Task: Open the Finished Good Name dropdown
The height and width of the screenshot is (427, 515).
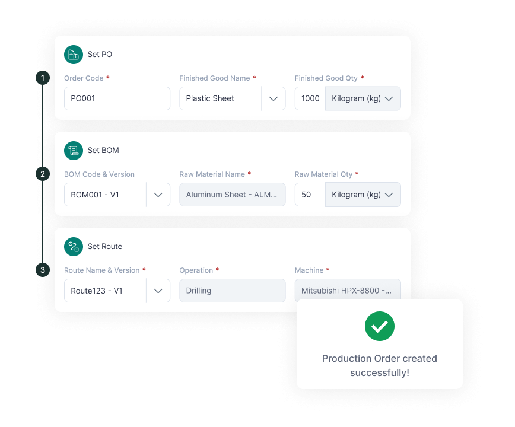Action: pyautogui.click(x=274, y=98)
